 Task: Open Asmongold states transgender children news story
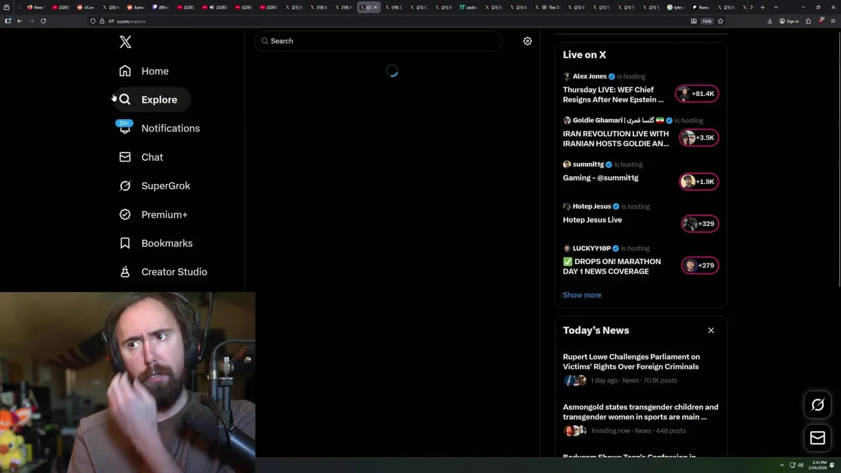[641, 412]
